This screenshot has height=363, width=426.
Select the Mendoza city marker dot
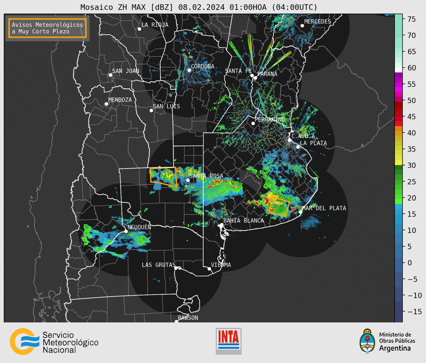click(106, 104)
